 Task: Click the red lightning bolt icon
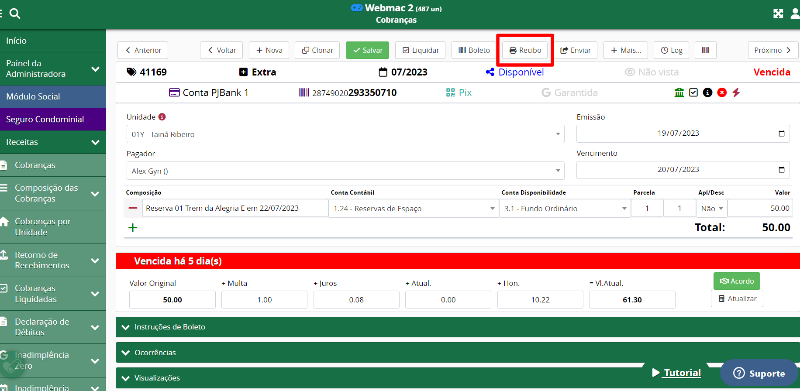tap(736, 93)
